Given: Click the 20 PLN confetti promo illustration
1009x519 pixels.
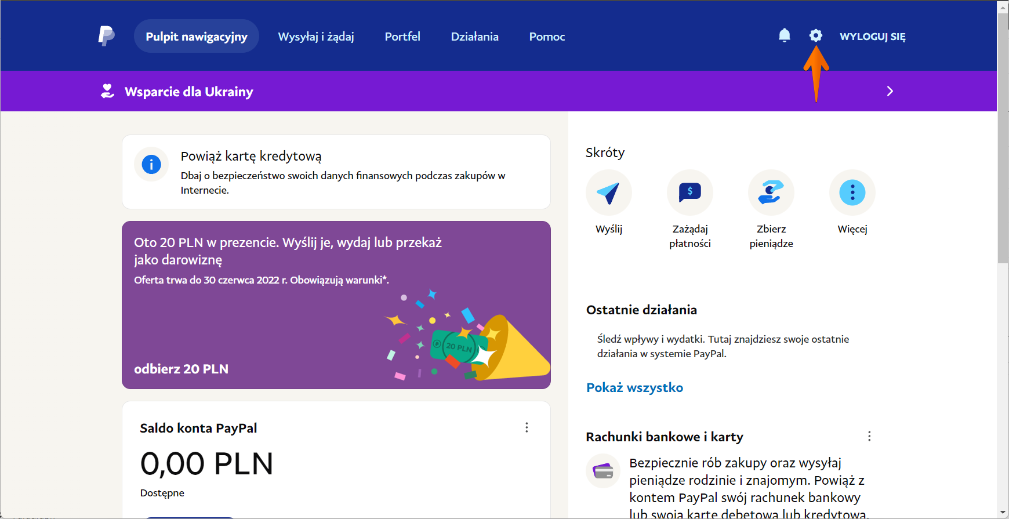Looking at the screenshot, I should click(467, 336).
